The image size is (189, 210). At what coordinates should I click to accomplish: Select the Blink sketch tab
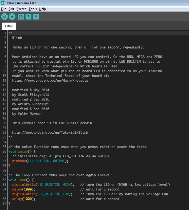pyautogui.click(x=9, y=26)
